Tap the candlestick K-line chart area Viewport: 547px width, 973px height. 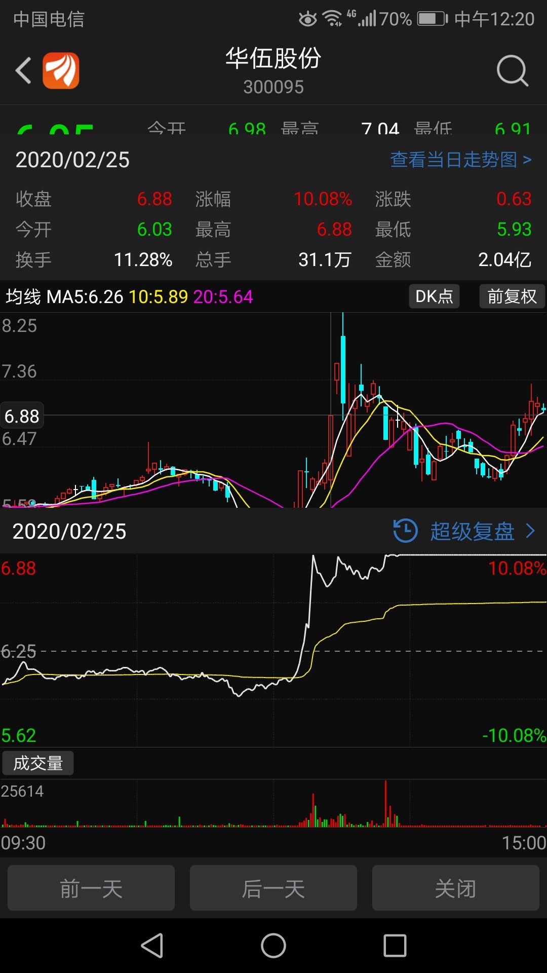coord(273,410)
